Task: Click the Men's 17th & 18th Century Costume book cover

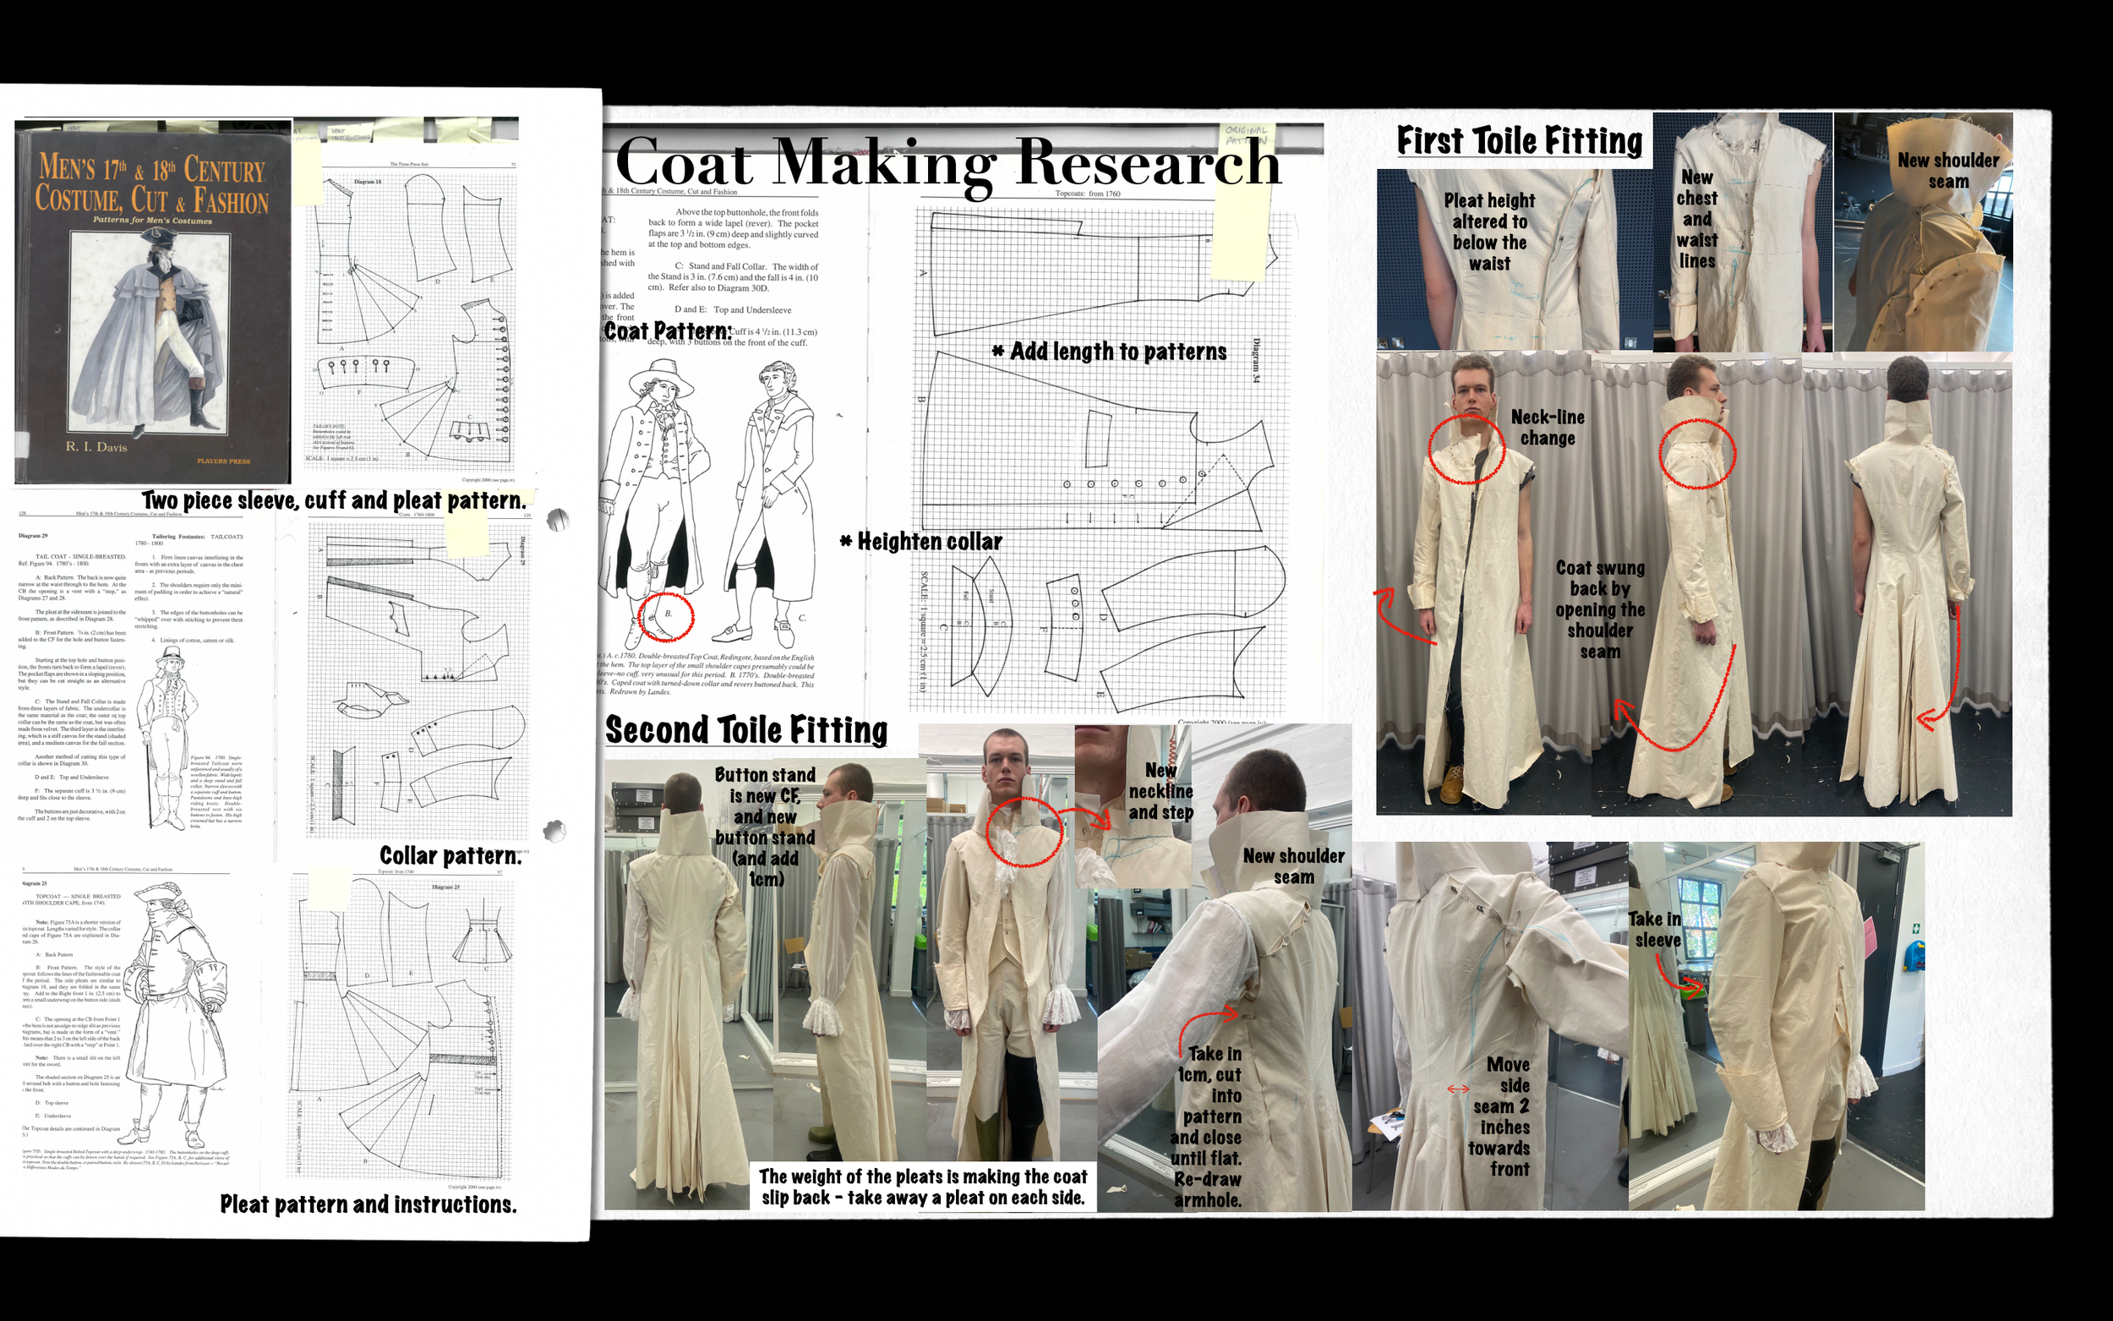Action: [x=153, y=302]
